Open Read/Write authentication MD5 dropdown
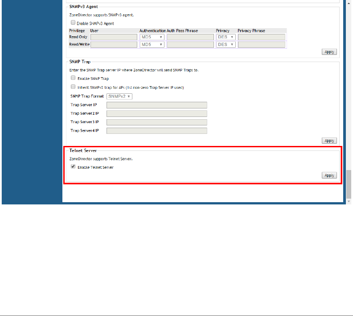Image resolution: width=353 pixels, height=316 pixels. [152, 45]
